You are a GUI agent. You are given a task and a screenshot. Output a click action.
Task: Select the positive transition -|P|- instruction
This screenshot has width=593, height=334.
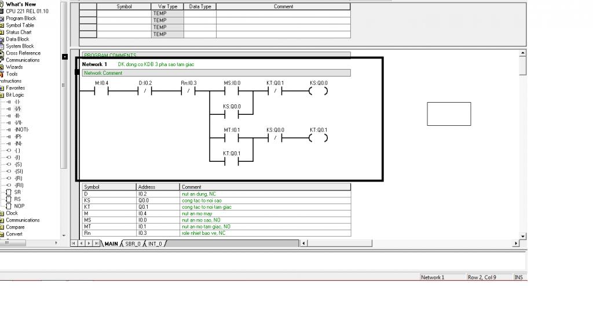click(x=18, y=137)
